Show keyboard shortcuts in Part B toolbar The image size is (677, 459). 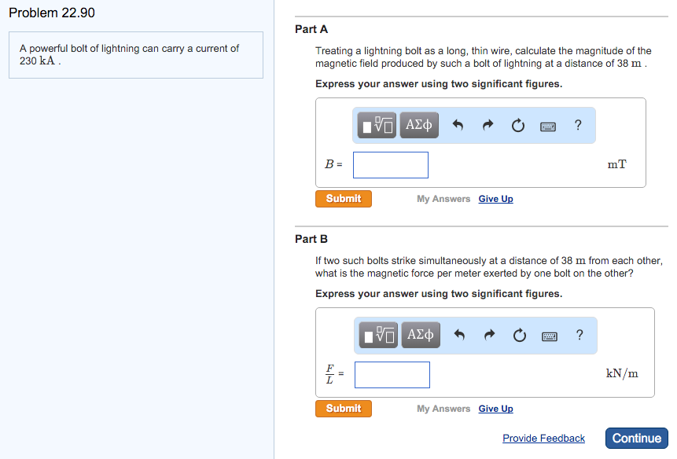pos(550,336)
